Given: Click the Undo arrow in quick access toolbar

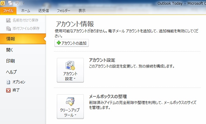Looking at the screenshot, I should [17, 3].
